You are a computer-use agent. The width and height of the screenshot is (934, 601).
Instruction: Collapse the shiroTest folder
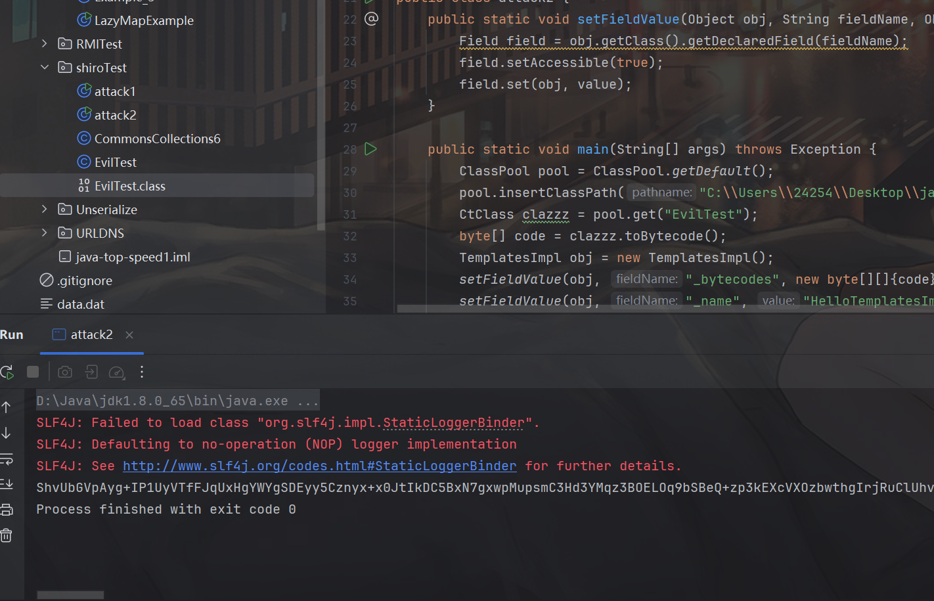[45, 68]
